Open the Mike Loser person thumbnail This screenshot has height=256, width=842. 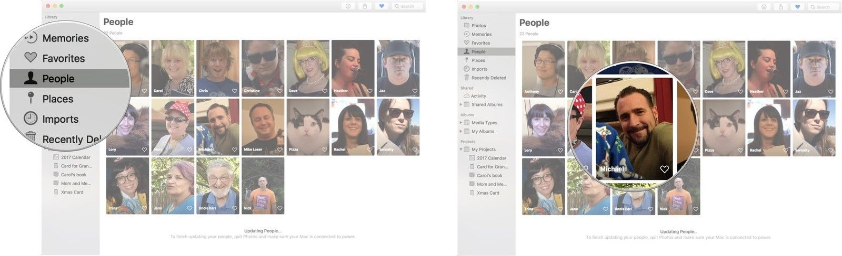(263, 126)
